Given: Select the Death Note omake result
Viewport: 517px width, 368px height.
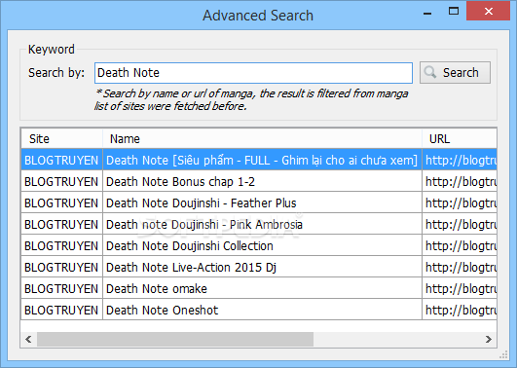Looking at the screenshot, I should coord(259,288).
